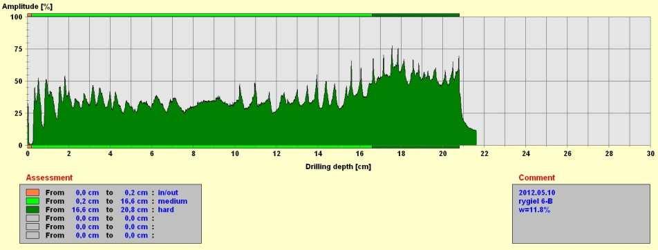The image size is (658, 250).
Task: Click the 'Comment' heading
Action: tap(537, 177)
